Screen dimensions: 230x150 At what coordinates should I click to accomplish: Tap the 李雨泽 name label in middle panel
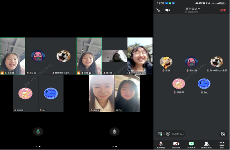pyautogui.click(x=97, y=110)
